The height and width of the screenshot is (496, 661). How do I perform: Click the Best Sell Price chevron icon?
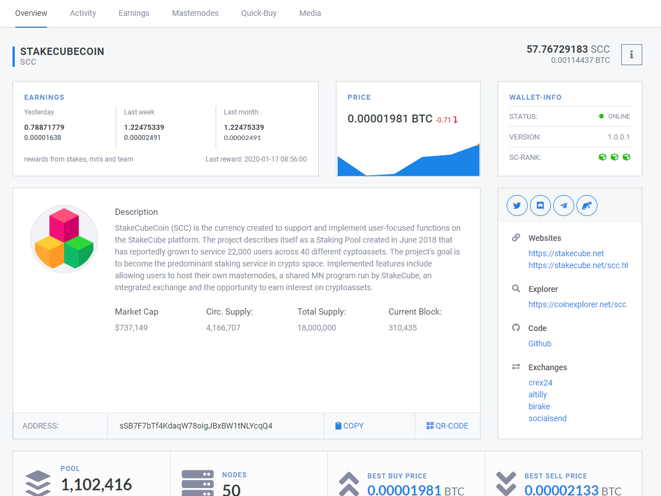pos(506,484)
